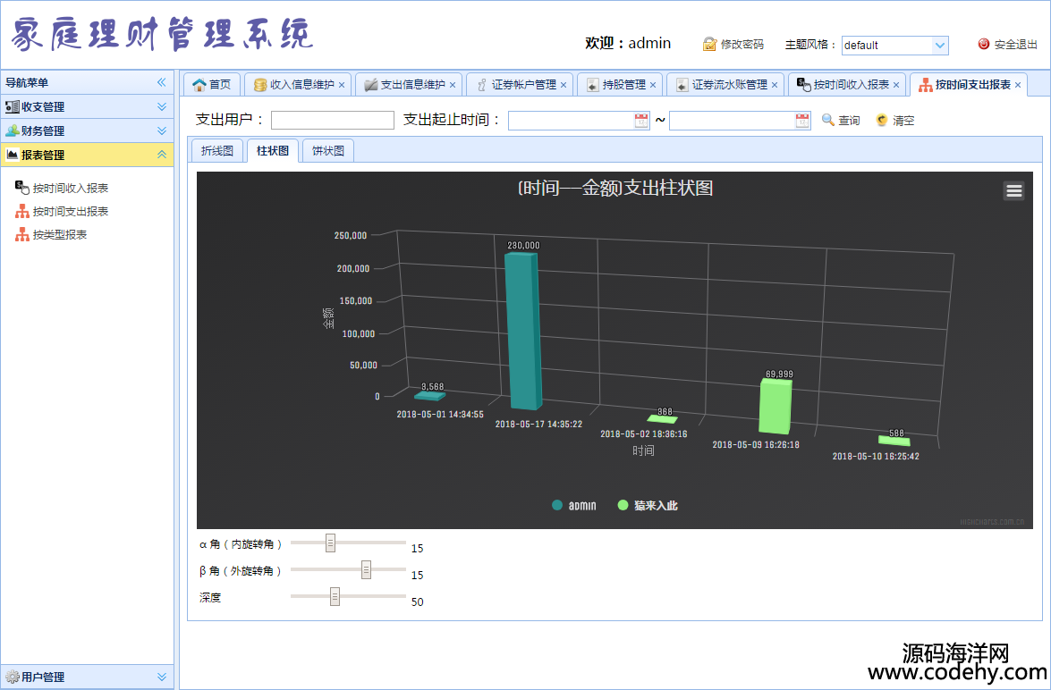Open the 修改密码 link

pyautogui.click(x=733, y=44)
